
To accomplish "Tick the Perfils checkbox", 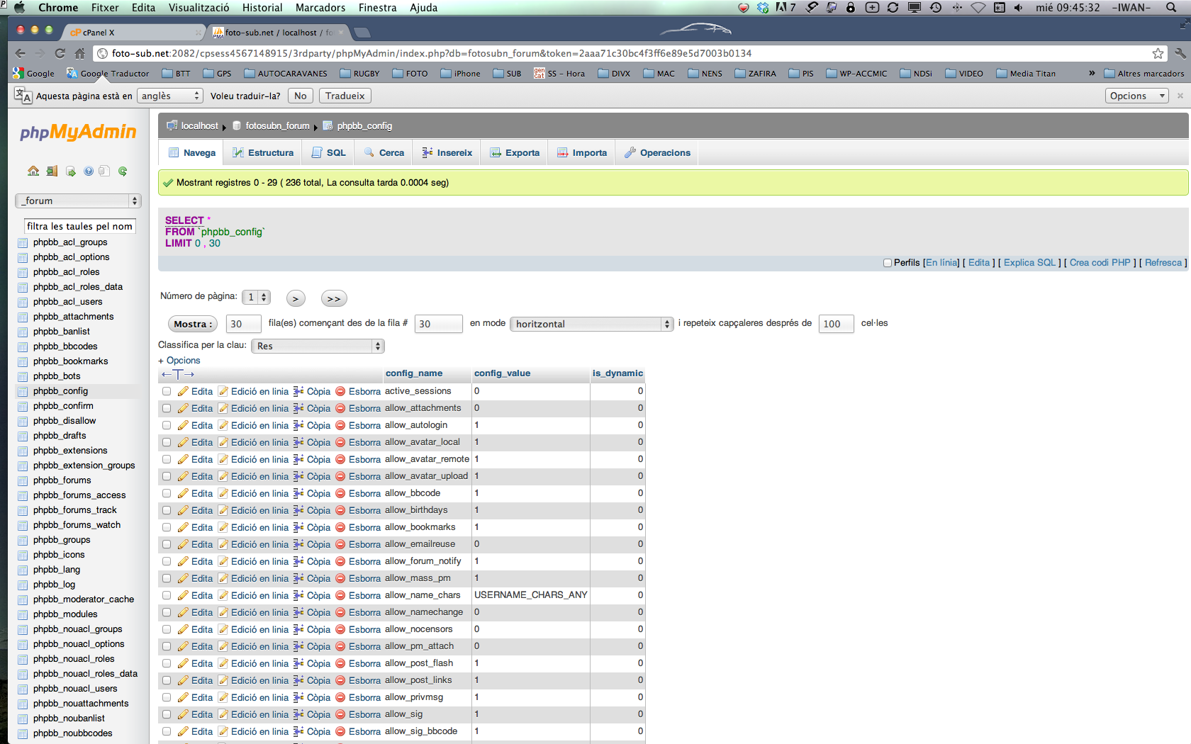I will pyautogui.click(x=888, y=263).
